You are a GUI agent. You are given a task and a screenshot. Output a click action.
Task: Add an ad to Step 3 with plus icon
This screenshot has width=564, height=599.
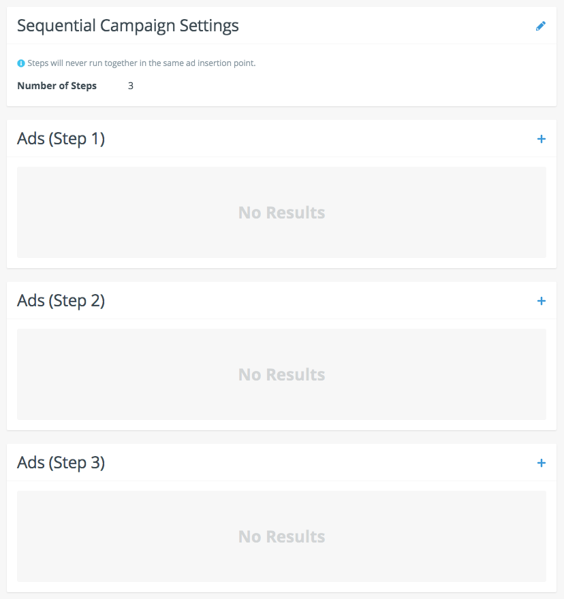click(x=542, y=463)
